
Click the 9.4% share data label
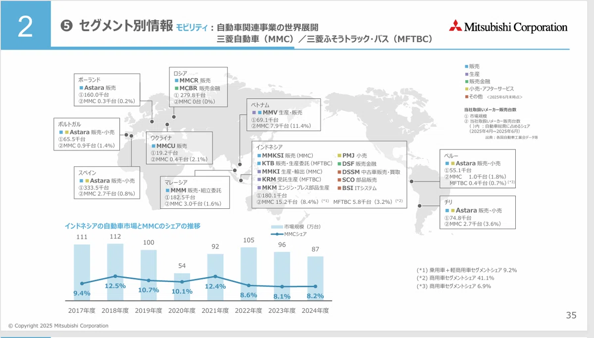click(x=82, y=293)
